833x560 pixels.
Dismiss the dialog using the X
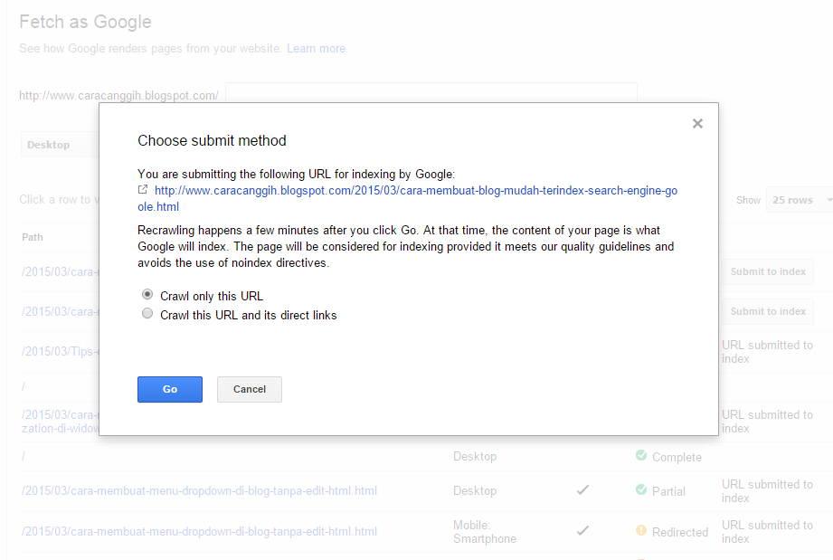pyautogui.click(x=697, y=123)
